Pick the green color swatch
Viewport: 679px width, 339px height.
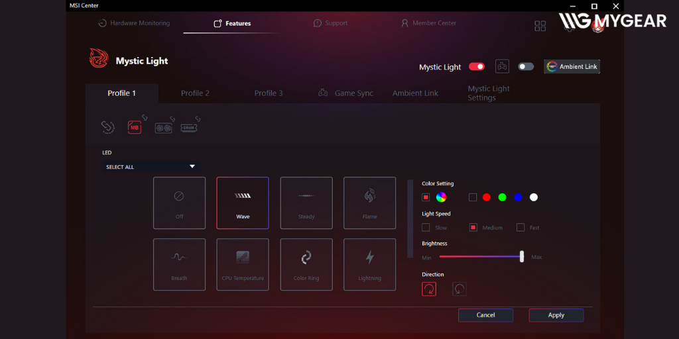(502, 197)
